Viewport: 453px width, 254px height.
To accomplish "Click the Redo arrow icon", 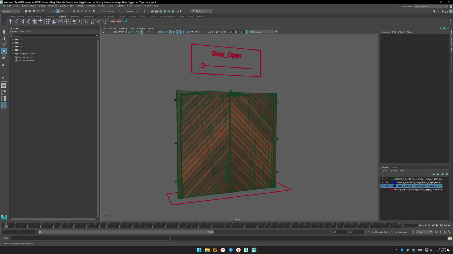I will point(42,11).
